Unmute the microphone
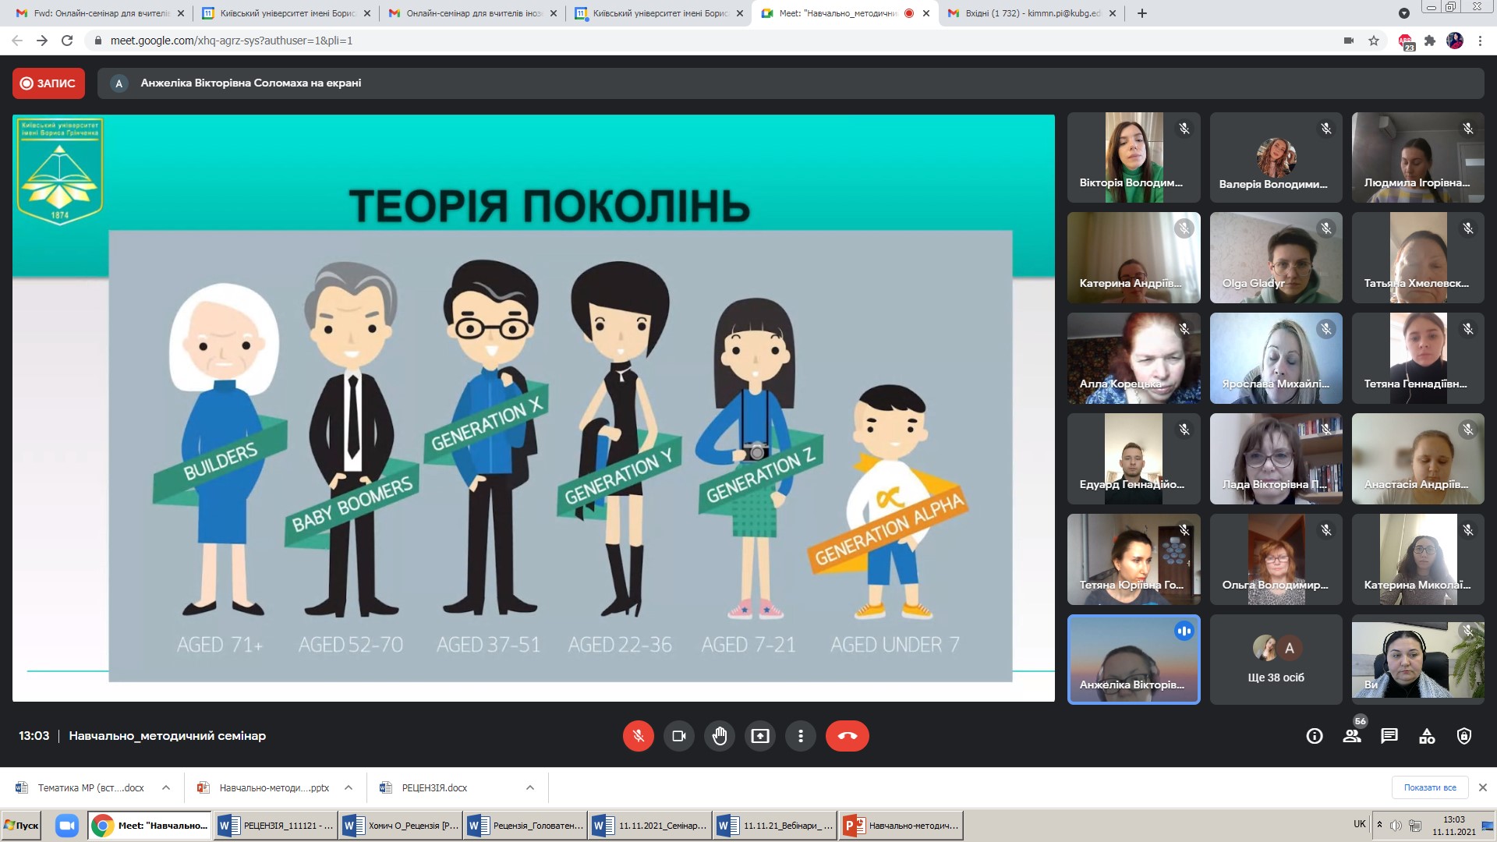1497x842 pixels. [x=638, y=736]
